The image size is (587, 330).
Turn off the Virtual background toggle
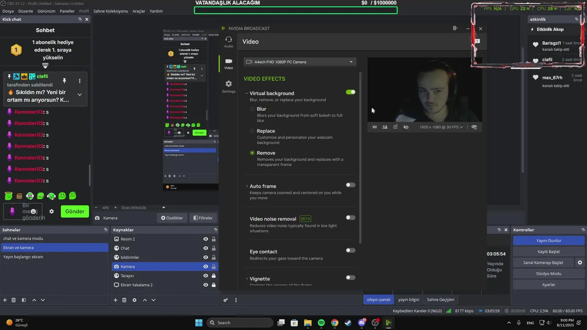(350, 92)
